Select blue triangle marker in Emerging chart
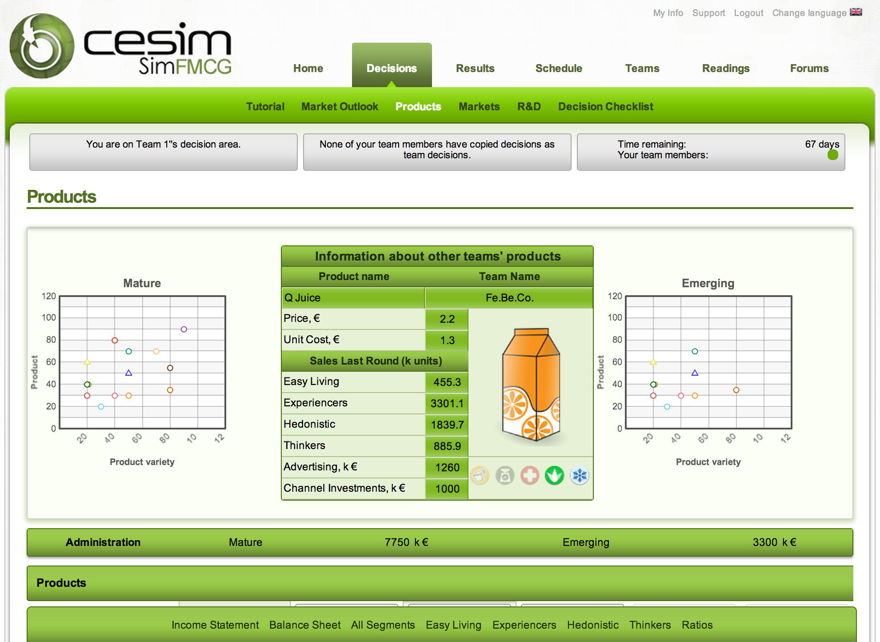Screen dimensions: 880x642 pos(695,373)
